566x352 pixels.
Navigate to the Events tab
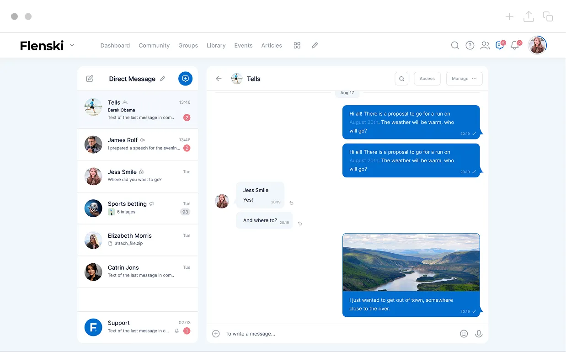point(243,45)
